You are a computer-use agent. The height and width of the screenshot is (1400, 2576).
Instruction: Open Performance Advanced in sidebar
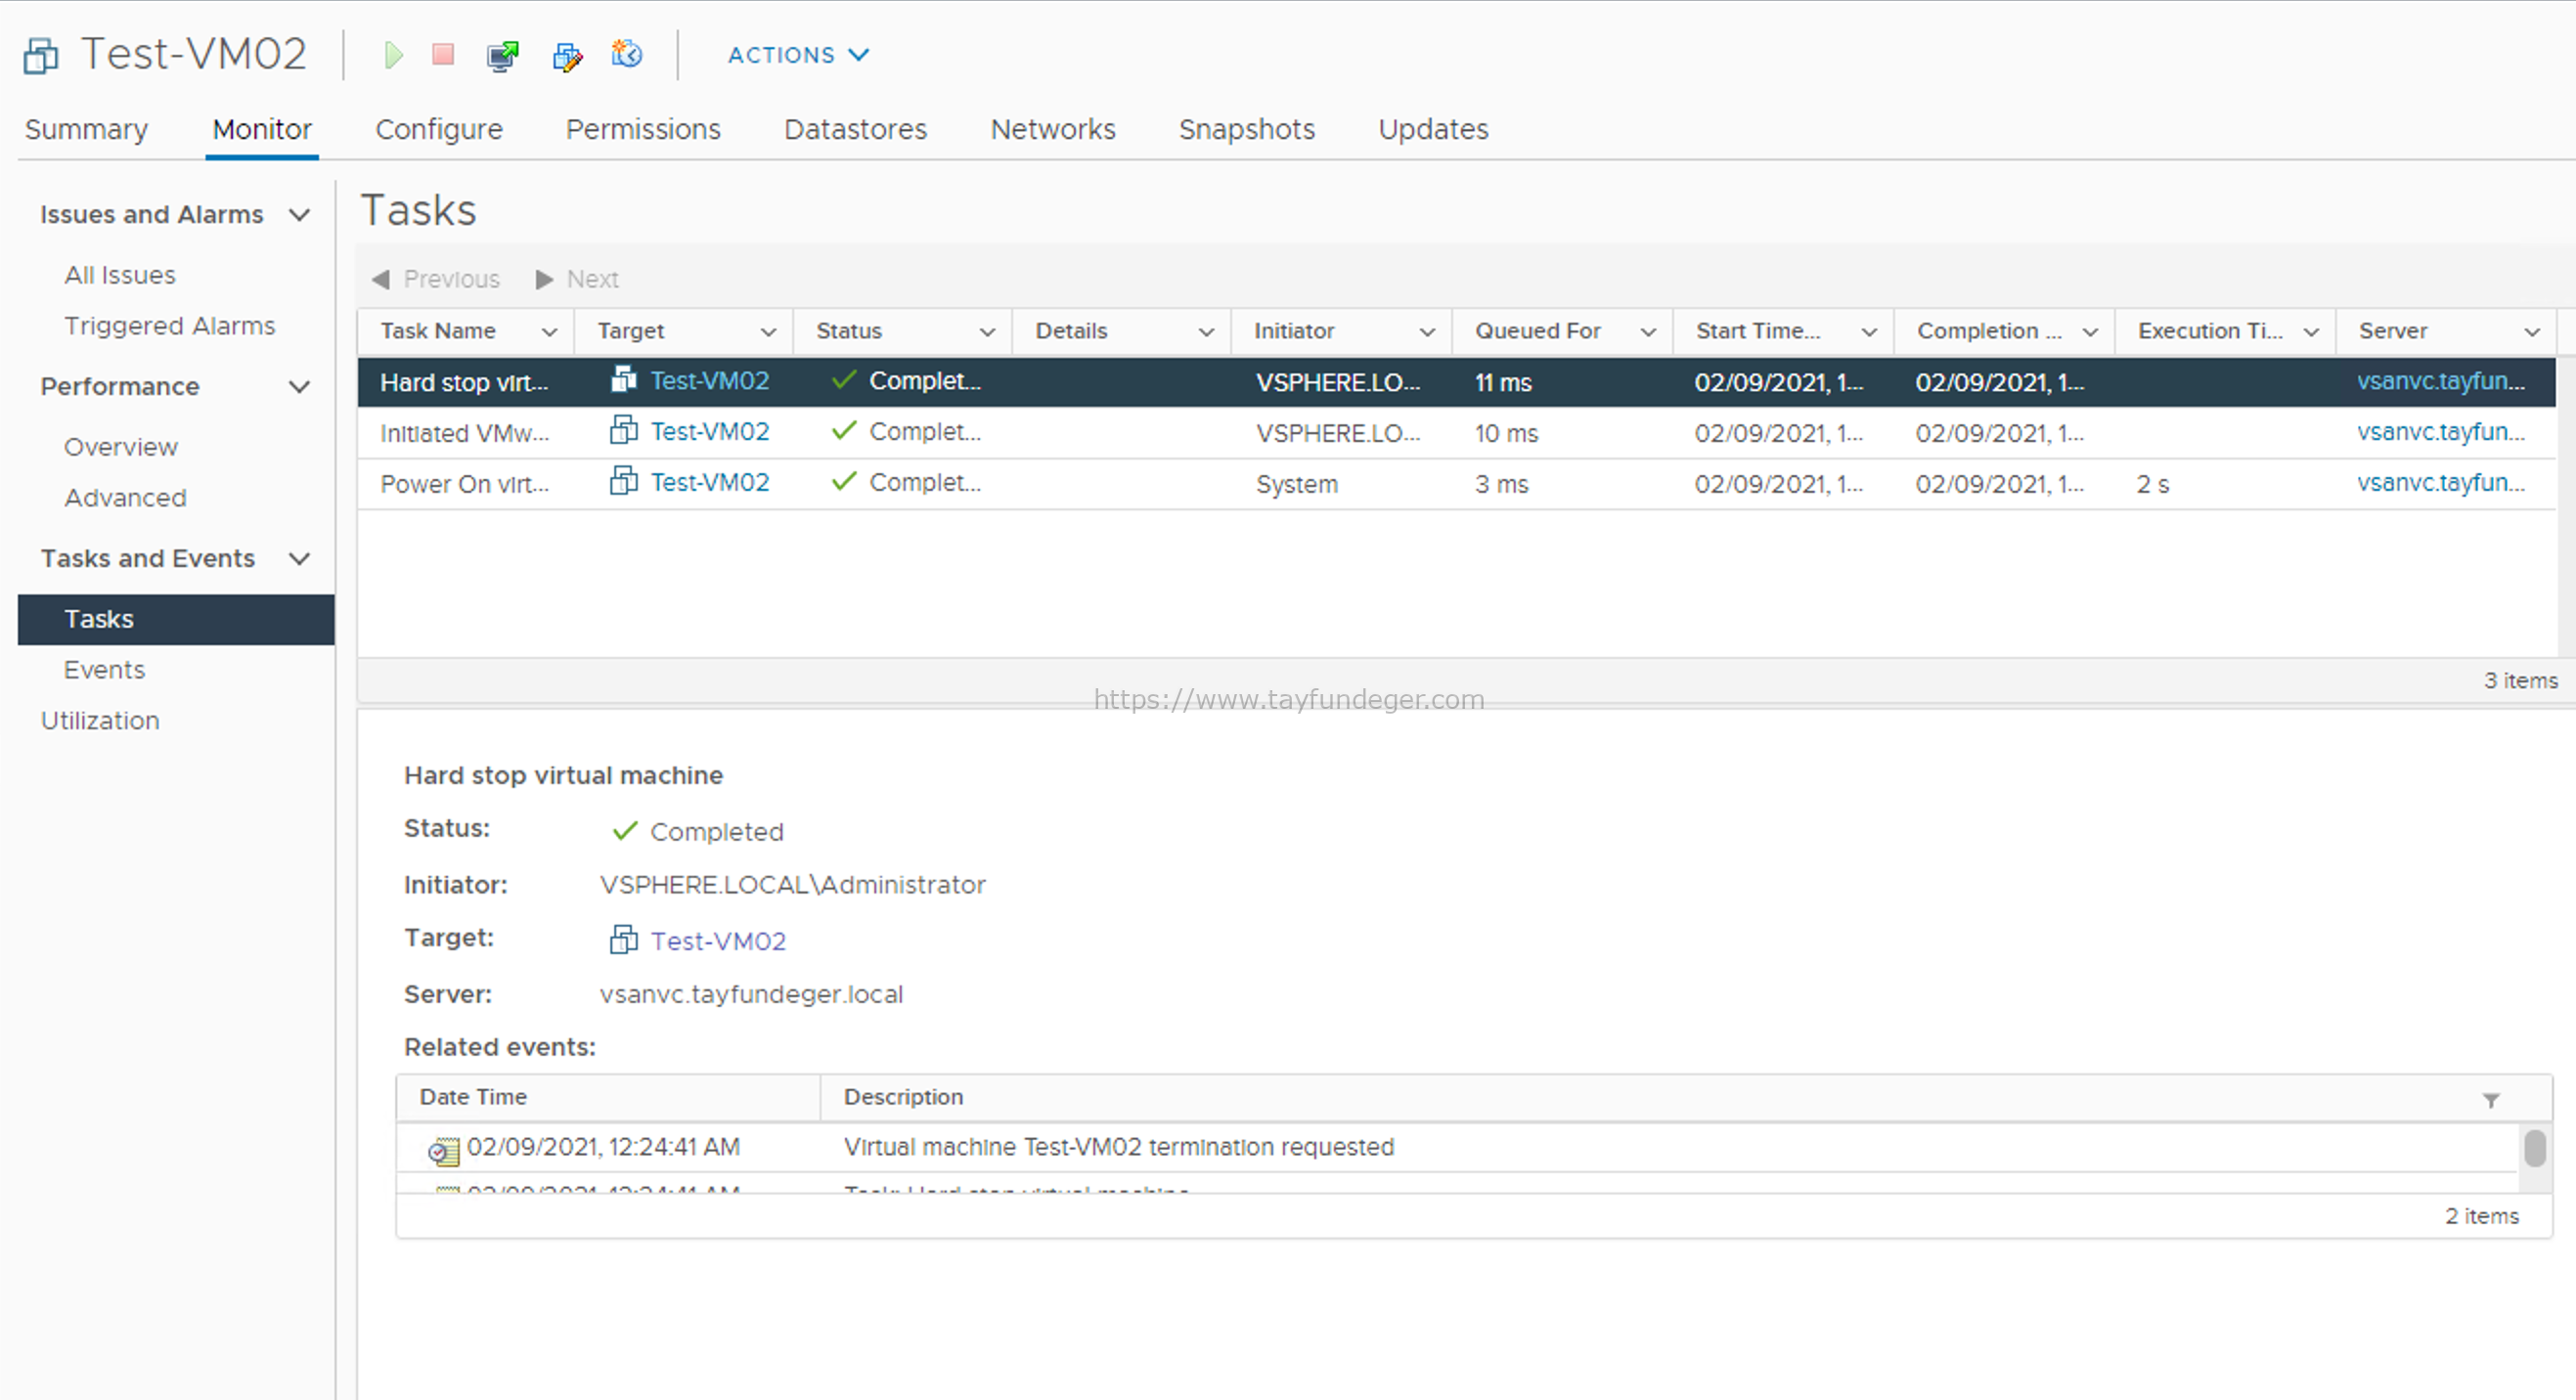[x=125, y=498]
